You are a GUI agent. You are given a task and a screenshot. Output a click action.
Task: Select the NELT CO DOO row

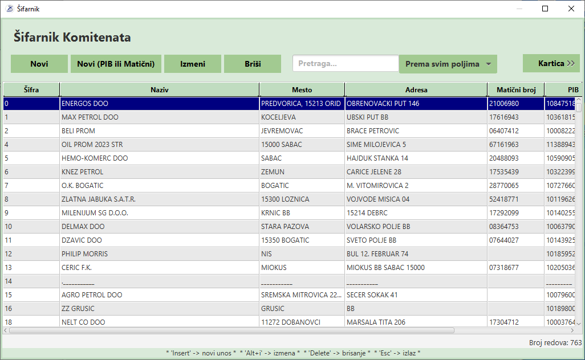pos(160,322)
